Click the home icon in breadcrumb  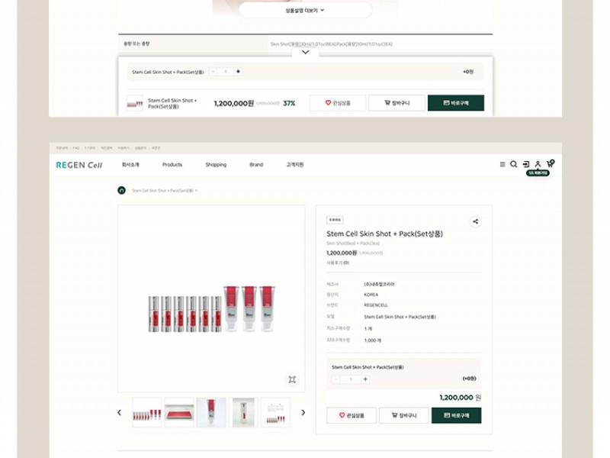pos(122,190)
